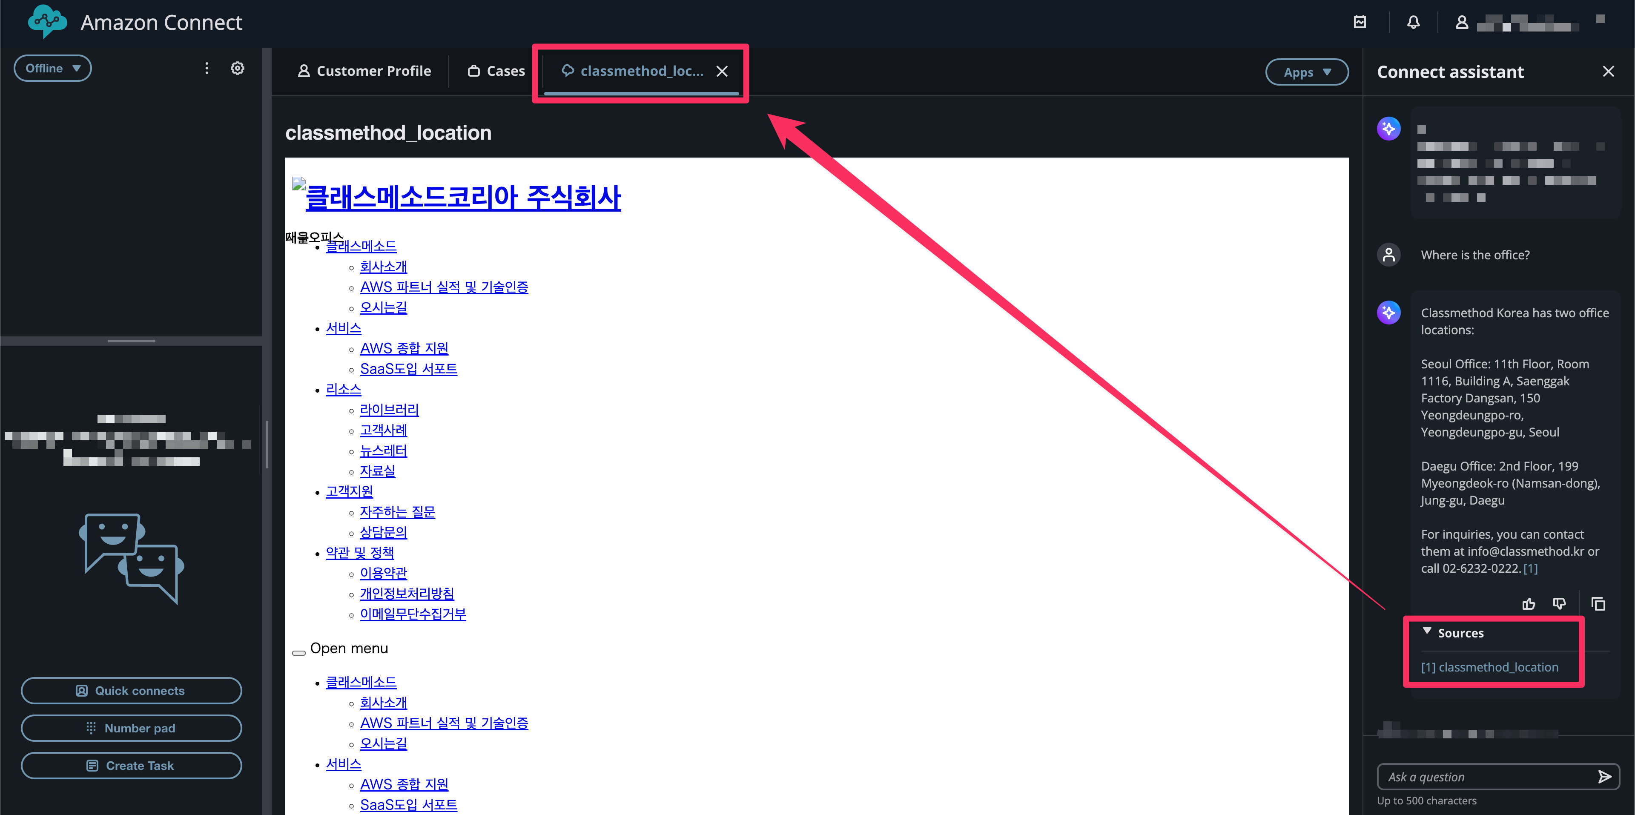
Task: Open the calendar icon in the top bar
Action: click(1360, 23)
